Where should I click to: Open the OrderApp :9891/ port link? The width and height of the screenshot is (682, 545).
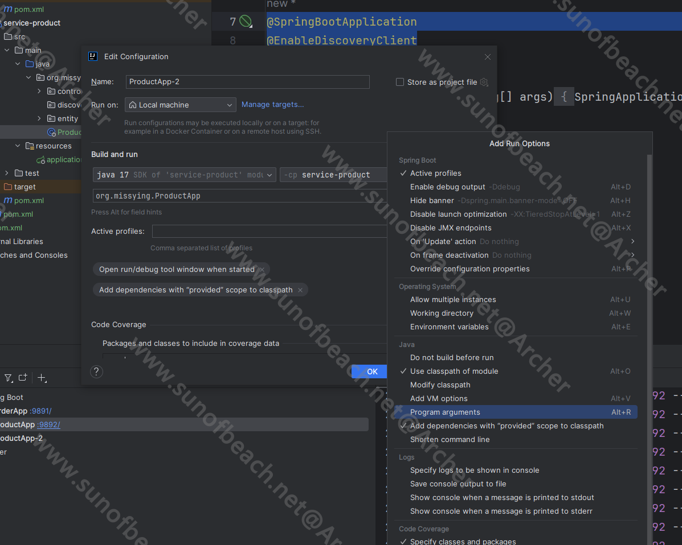pos(40,411)
